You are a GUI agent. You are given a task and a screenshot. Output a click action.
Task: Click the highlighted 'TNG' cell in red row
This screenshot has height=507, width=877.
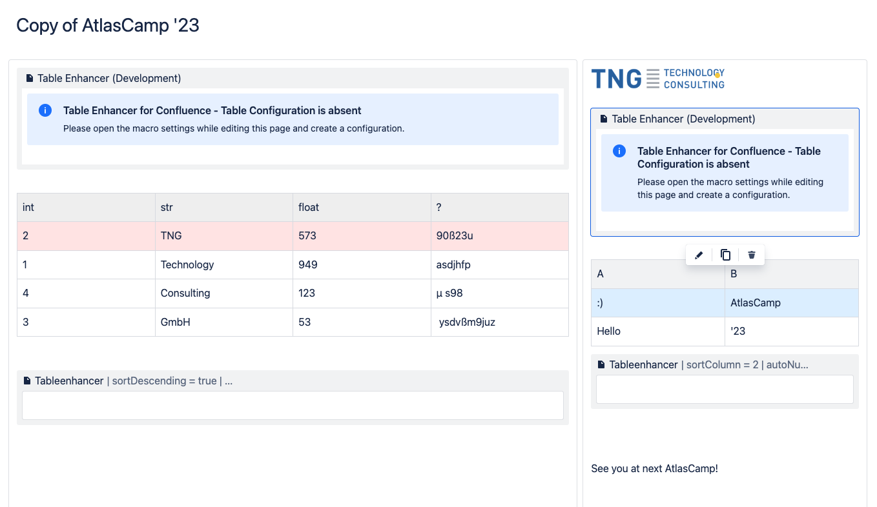pos(223,235)
